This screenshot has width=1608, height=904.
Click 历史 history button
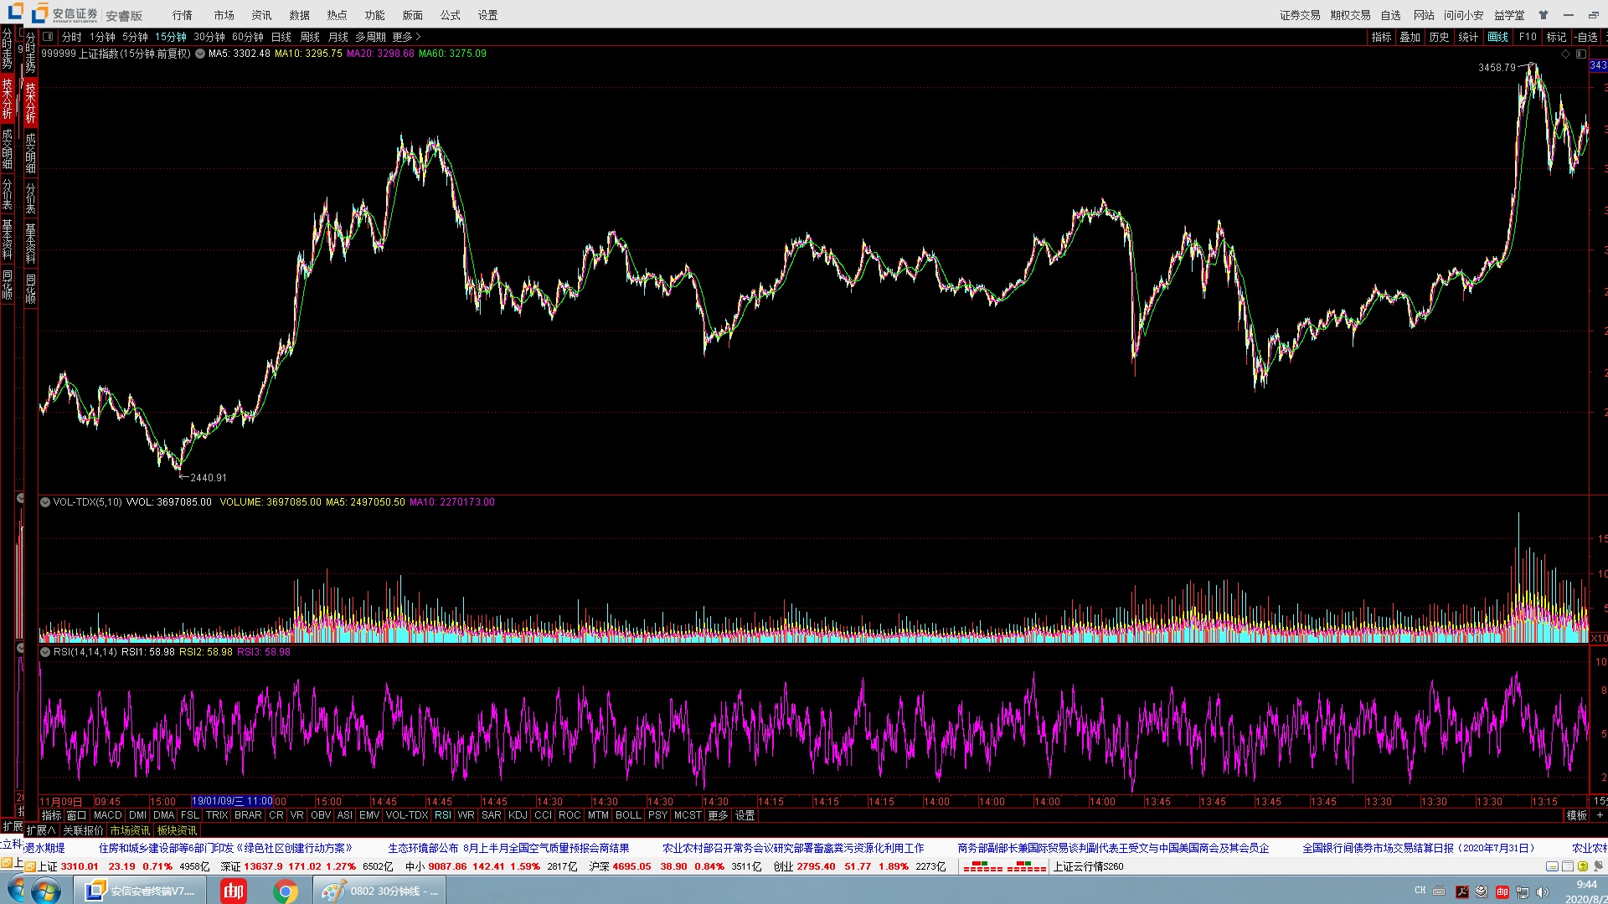pyautogui.click(x=1439, y=37)
